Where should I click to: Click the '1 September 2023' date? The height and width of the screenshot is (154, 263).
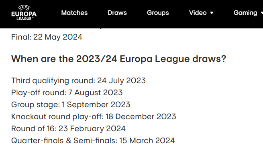click(96, 105)
